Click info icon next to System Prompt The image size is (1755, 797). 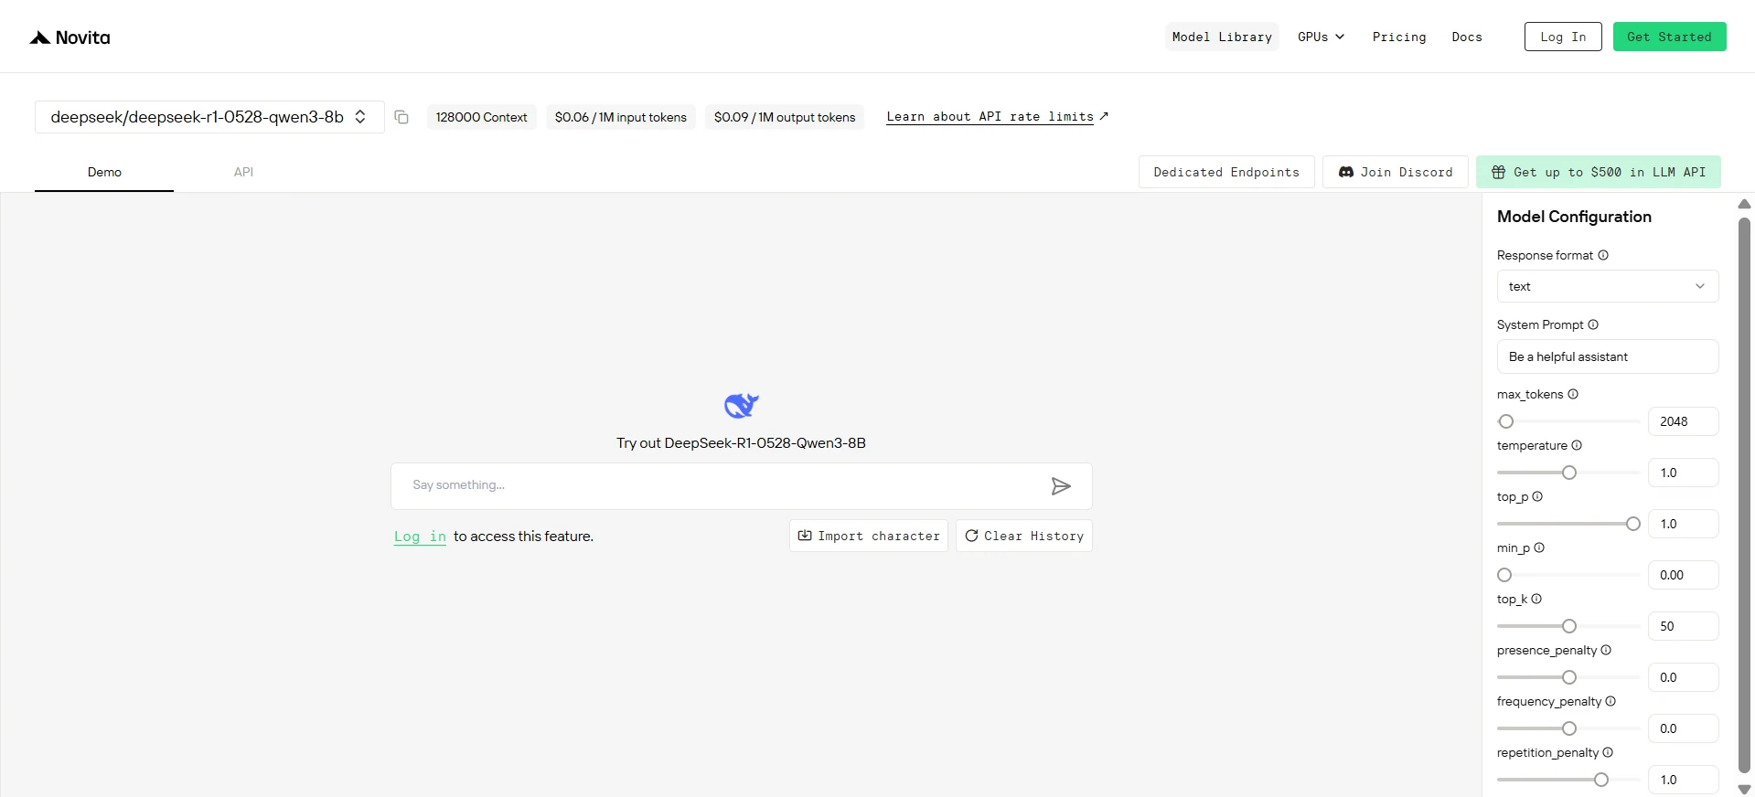click(x=1593, y=324)
